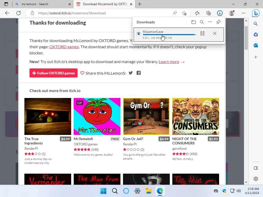Toggle the sidebar visibility icon
The width and height of the screenshot is (263, 197).
(256, 168)
